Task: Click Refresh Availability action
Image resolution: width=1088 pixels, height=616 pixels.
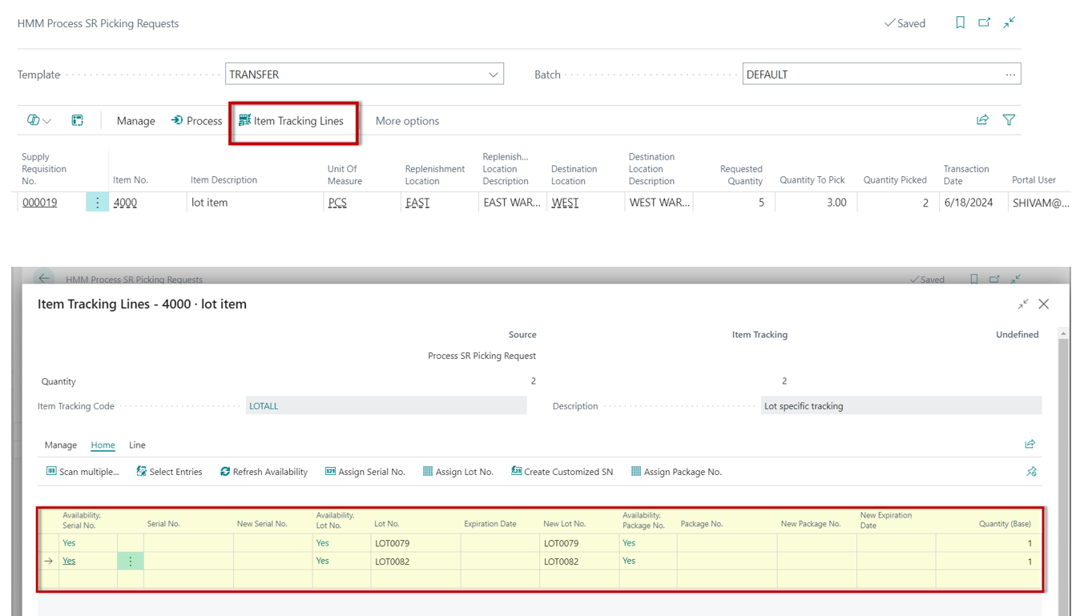Action: [x=264, y=472]
